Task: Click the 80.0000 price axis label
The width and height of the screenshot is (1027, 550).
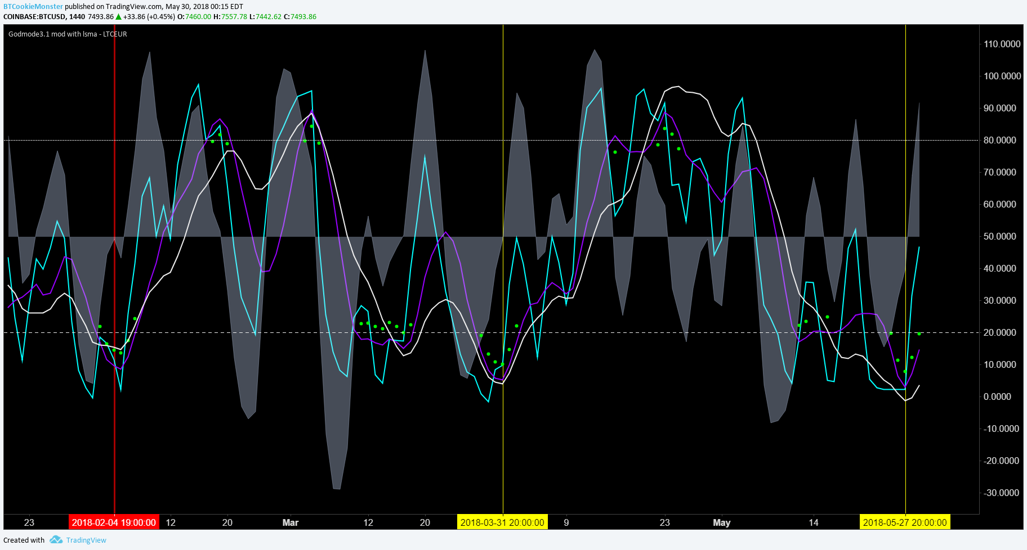Action: (x=1000, y=140)
